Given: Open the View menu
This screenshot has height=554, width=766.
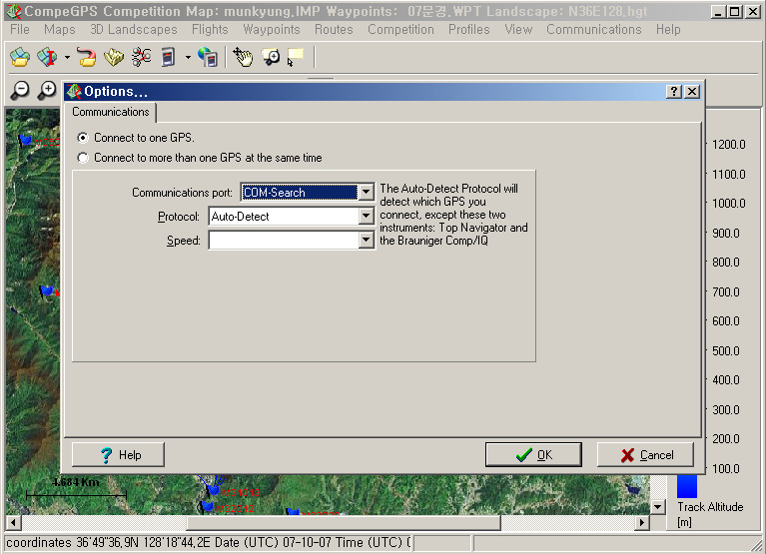Looking at the screenshot, I should (518, 29).
